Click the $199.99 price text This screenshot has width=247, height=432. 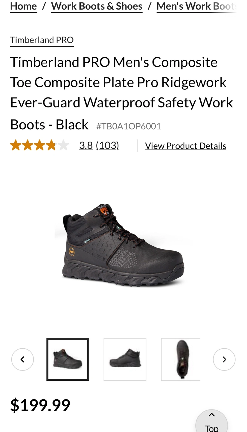pyautogui.click(x=40, y=405)
